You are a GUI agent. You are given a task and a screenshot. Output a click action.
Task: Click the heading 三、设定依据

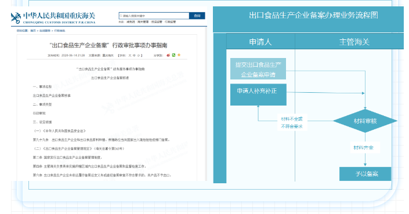(x=42, y=122)
